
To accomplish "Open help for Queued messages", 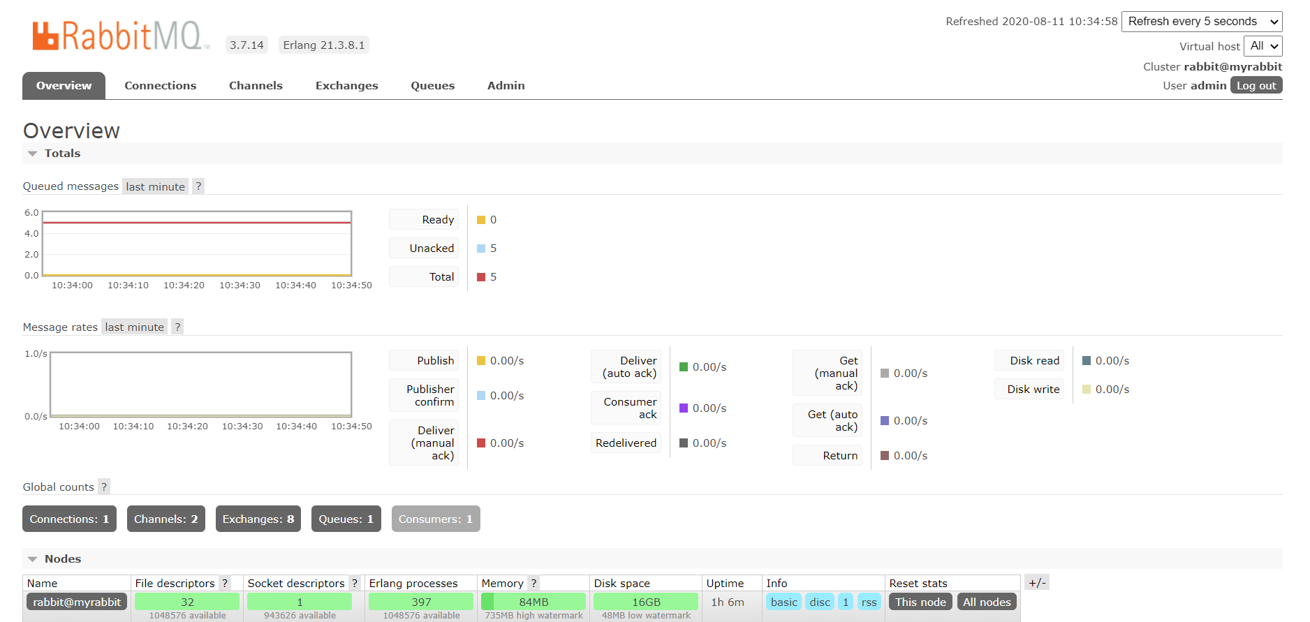I will pos(198,186).
